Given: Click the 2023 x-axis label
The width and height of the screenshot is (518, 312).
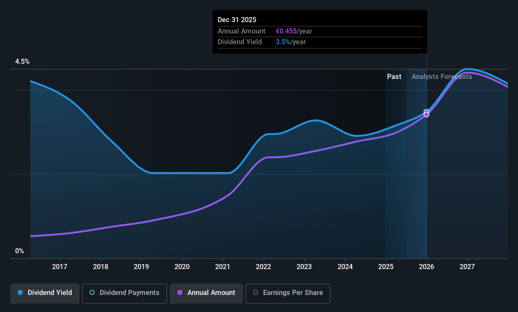Looking at the screenshot, I should click(304, 267).
